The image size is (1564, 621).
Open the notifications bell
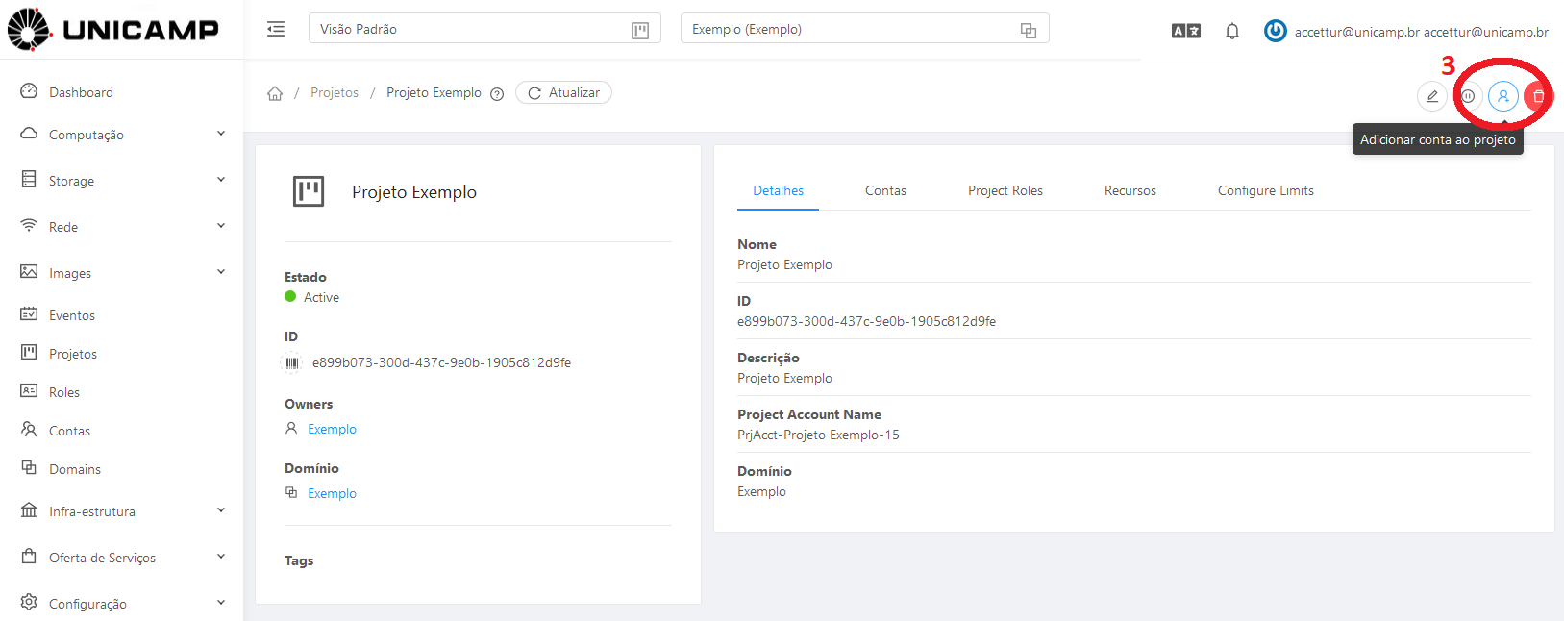(1231, 32)
